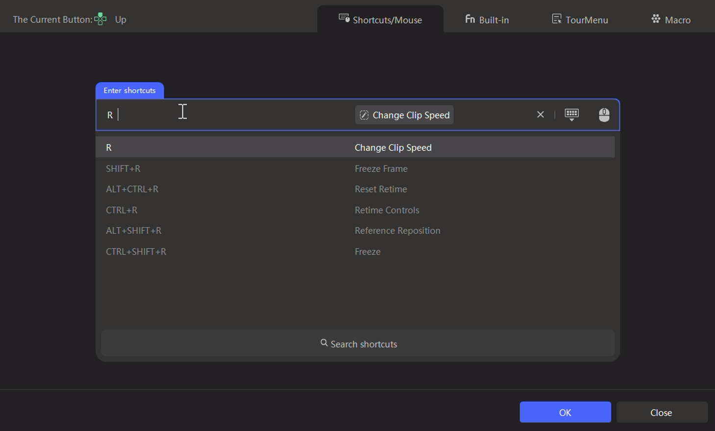715x431 pixels.
Task: Click the edit icon on Change Clip Speed
Action: click(364, 115)
